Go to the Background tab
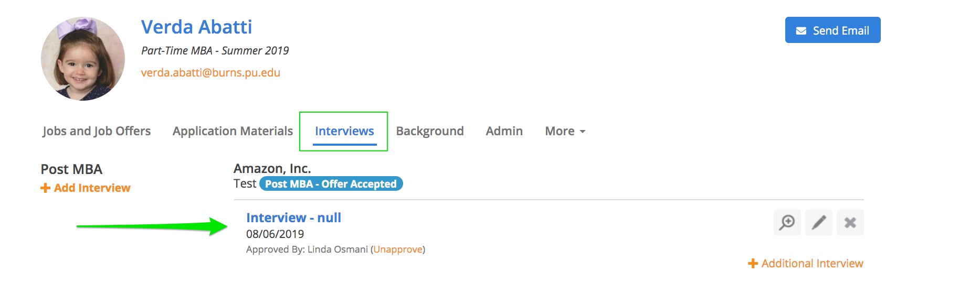970x282 pixels. 430,131
